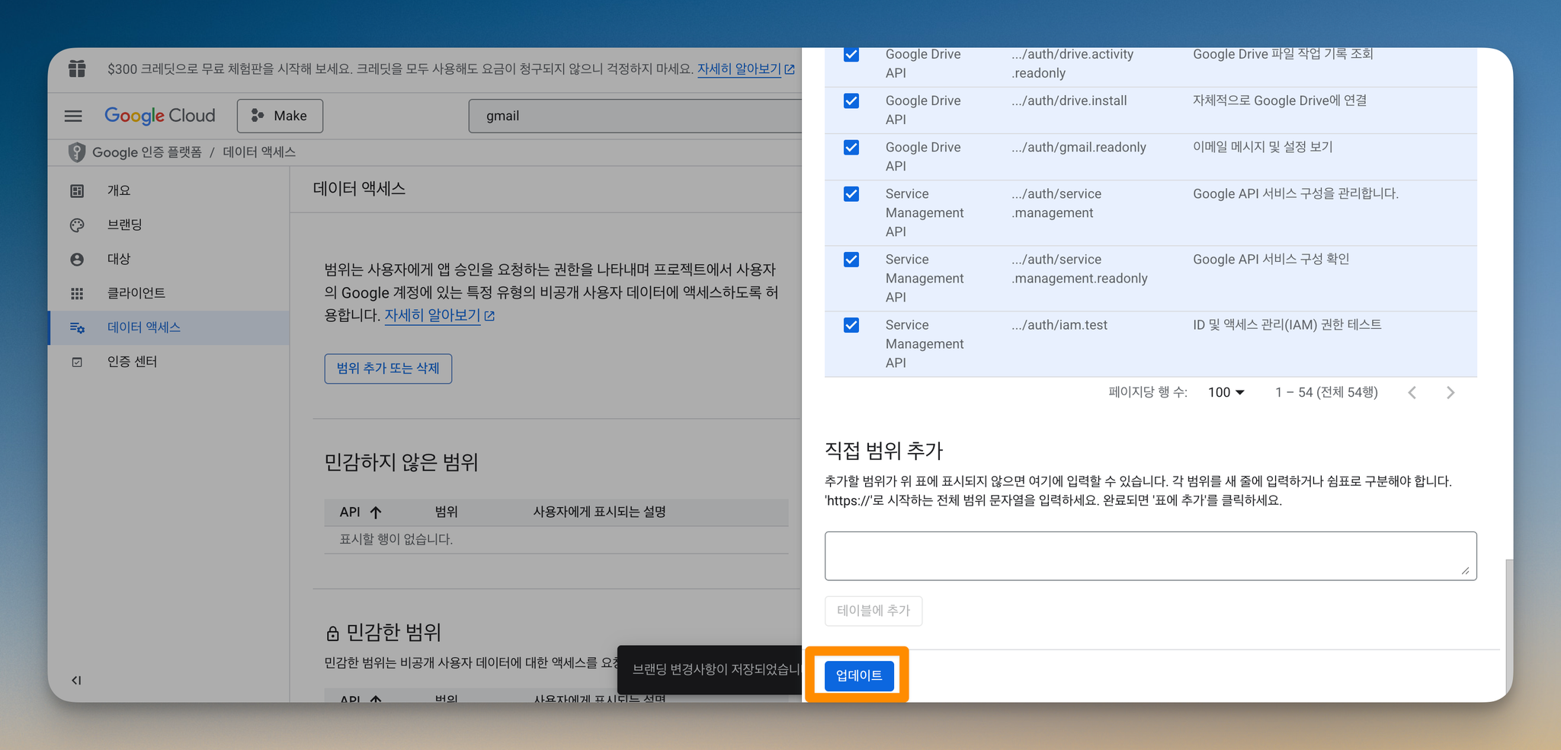Open the rows per page 100 dropdown
The image size is (1561, 750).
click(1226, 392)
